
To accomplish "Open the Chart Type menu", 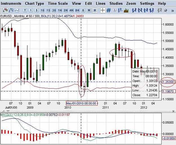I will [x=34, y=3].
